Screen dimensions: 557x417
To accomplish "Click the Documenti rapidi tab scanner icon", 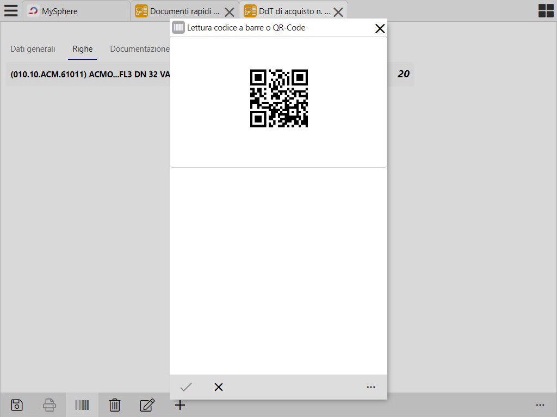I will pos(141,11).
